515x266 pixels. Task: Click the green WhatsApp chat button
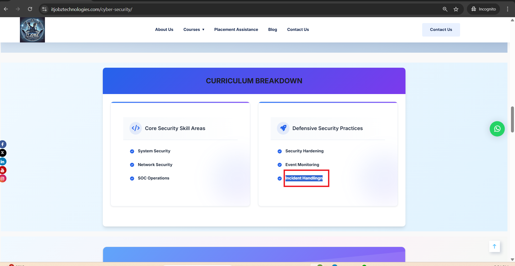[497, 129]
